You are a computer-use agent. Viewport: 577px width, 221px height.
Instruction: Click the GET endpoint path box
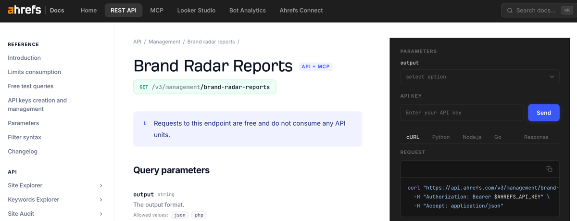[205, 87]
